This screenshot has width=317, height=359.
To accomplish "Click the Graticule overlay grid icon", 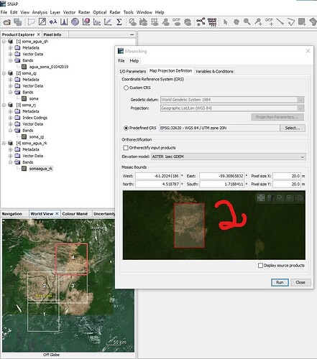I will click(x=155, y=22).
